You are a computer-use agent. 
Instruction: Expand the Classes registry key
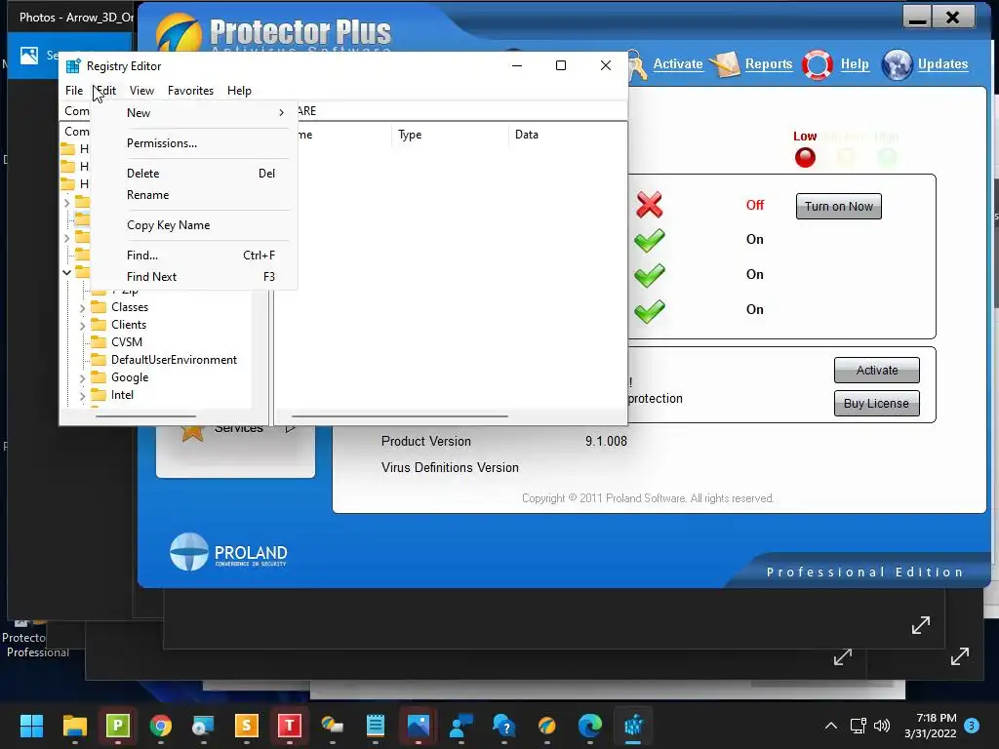[82, 308]
